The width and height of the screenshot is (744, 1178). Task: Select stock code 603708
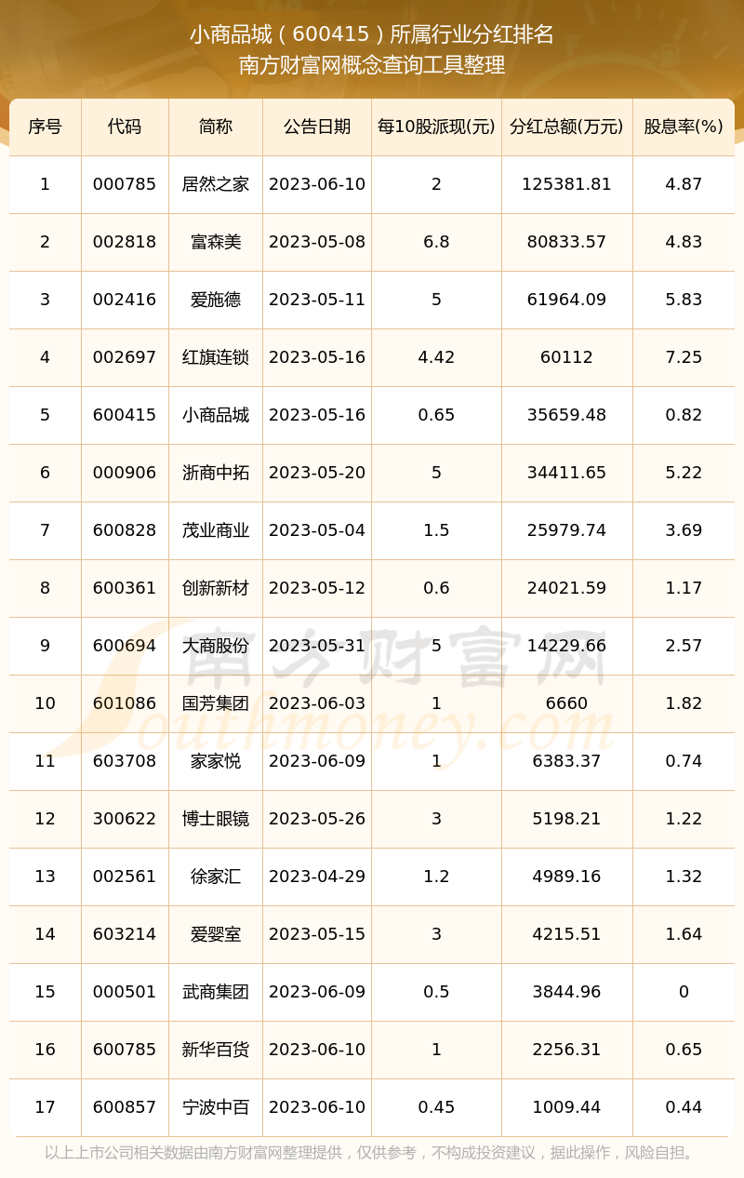125,761
